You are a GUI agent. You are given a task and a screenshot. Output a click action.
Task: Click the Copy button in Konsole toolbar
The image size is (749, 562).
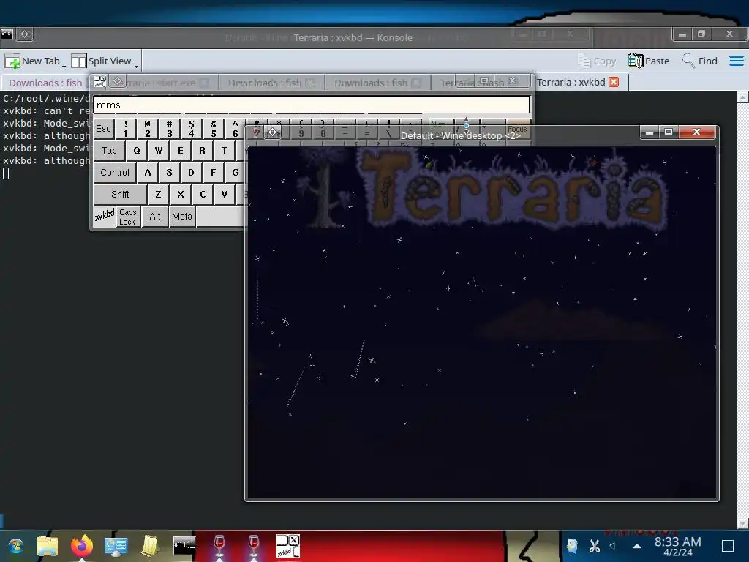(597, 61)
